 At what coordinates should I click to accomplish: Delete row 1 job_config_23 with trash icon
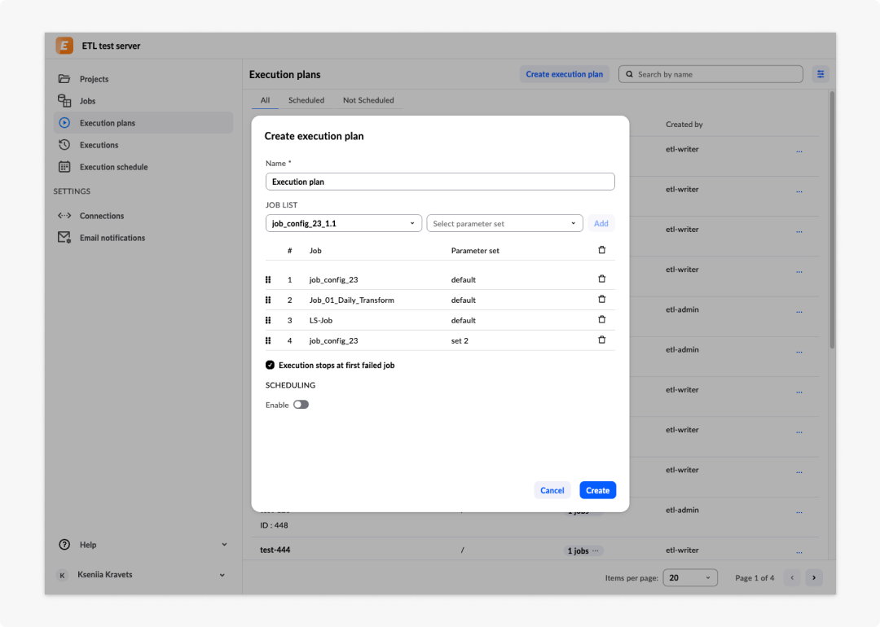(601, 278)
